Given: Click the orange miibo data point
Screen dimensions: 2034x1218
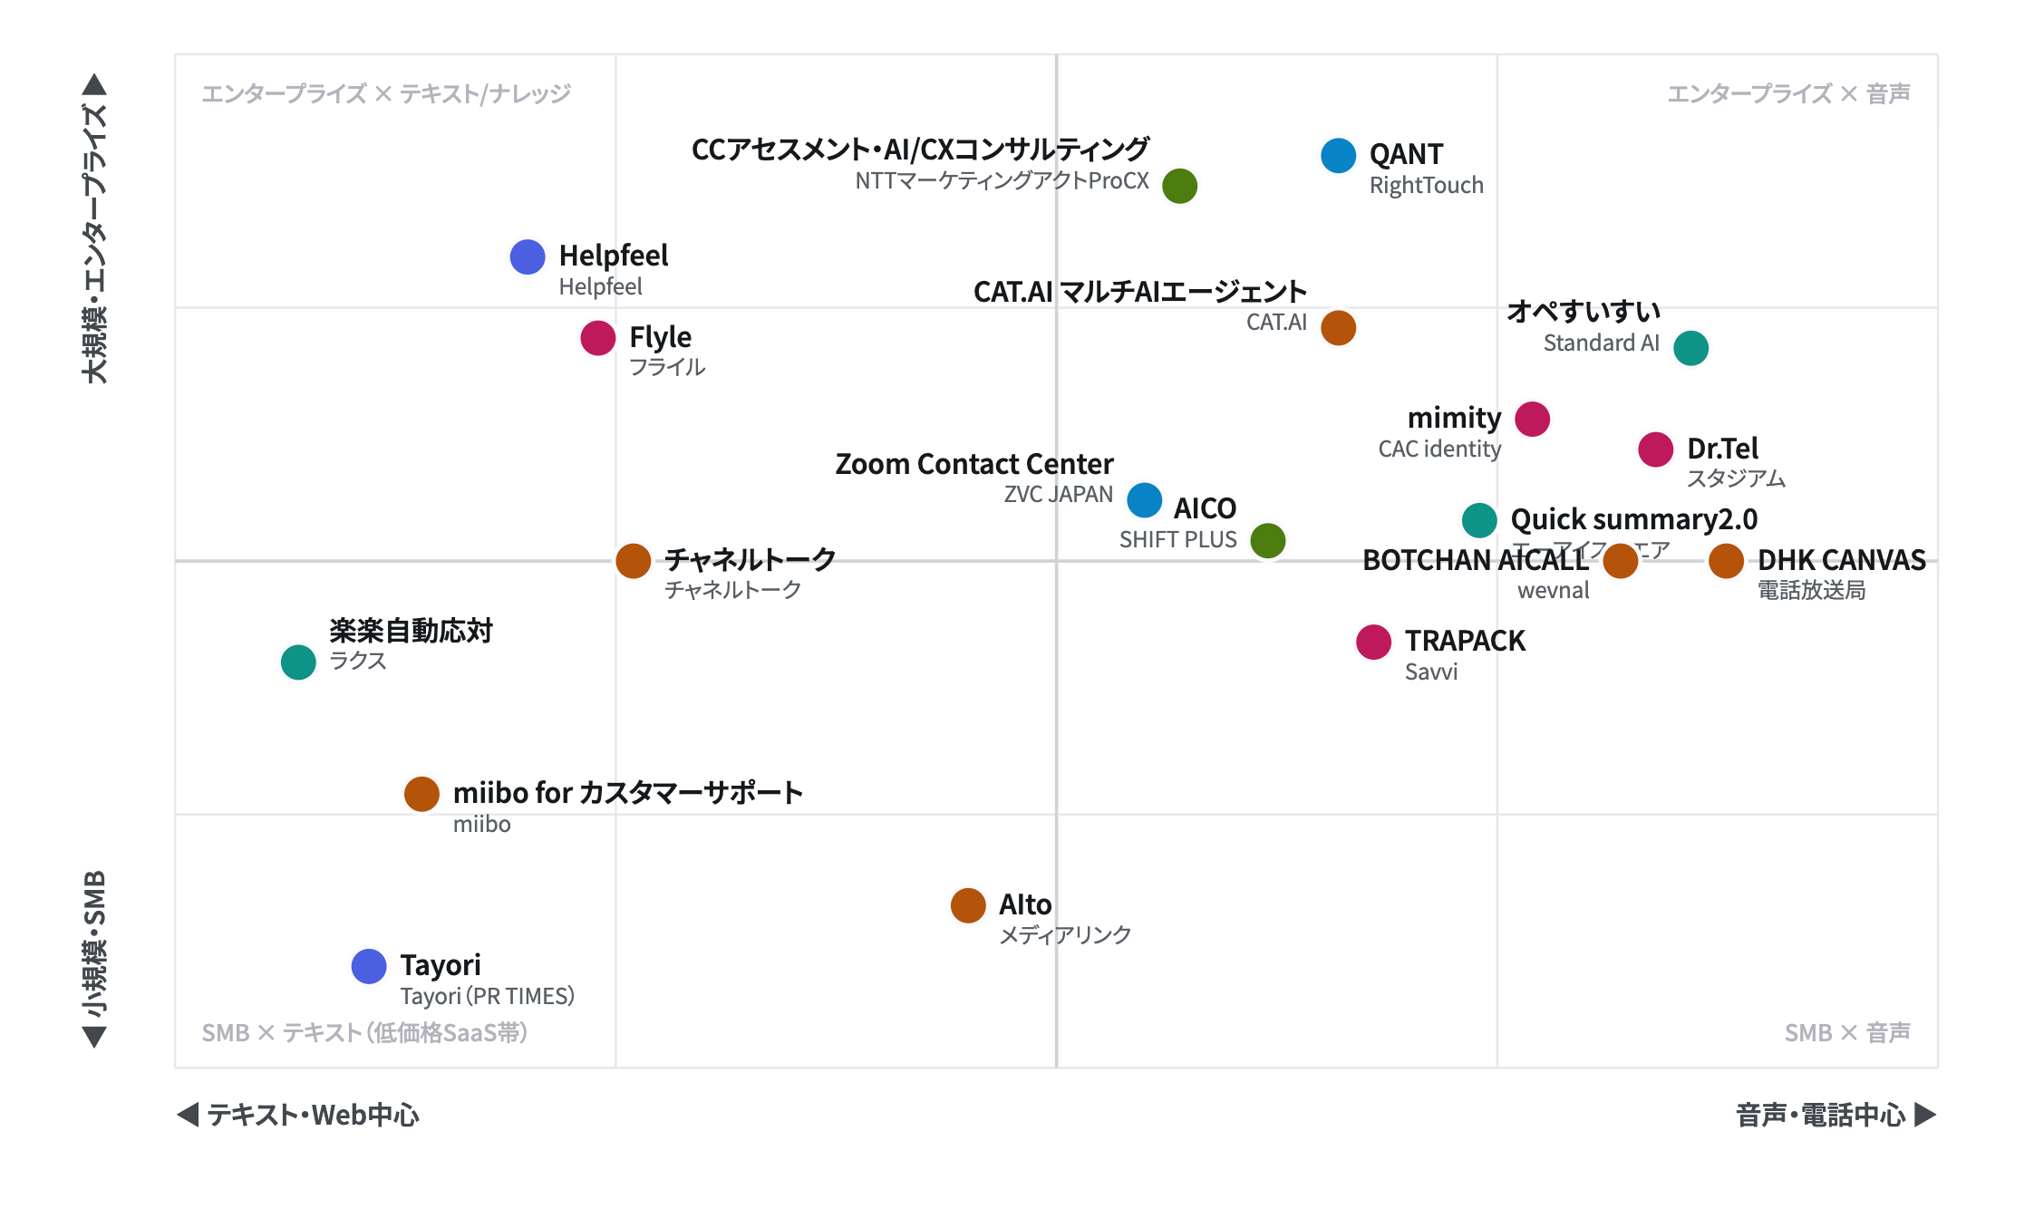Looking at the screenshot, I should (x=421, y=795).
